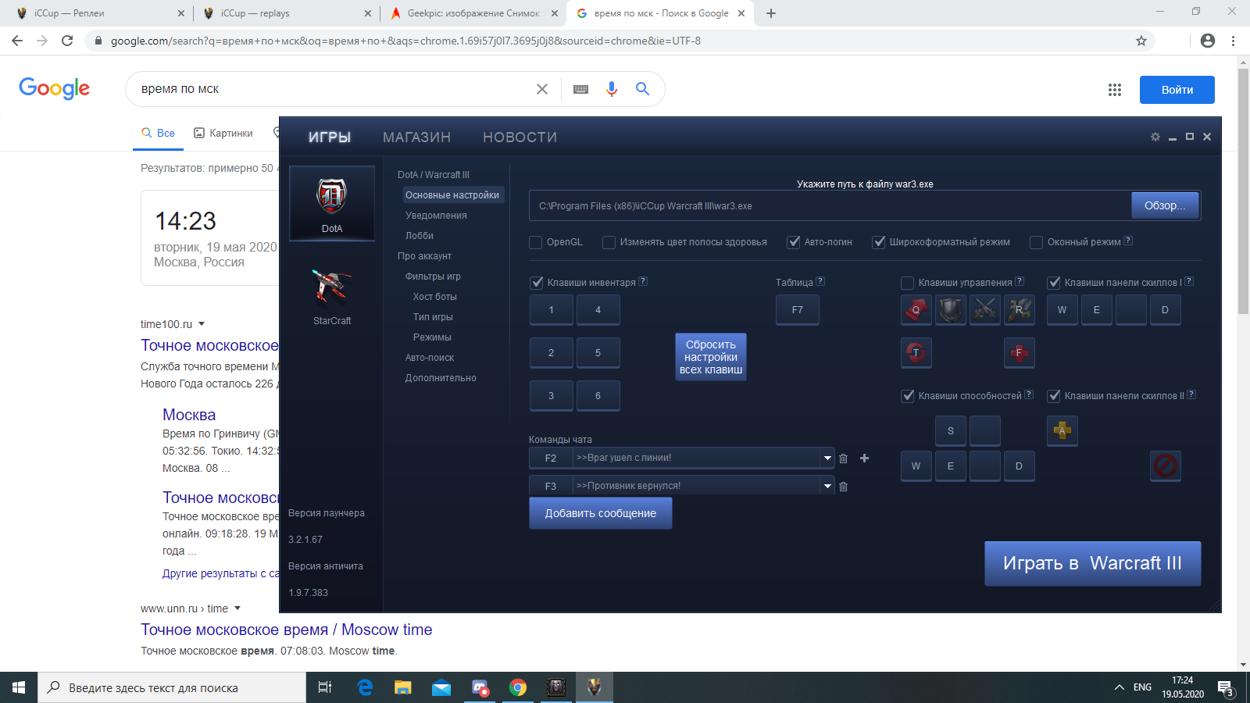Toggle Клавиши панели скиллов II checkbox

1053,396
